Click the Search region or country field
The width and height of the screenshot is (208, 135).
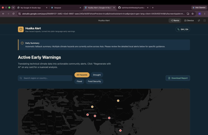tap(45, 78)
